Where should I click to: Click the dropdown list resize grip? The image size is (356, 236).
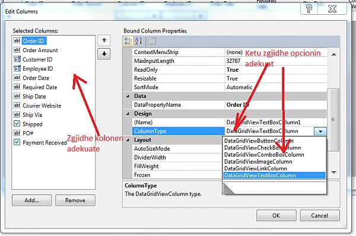[x=228, y=189]
